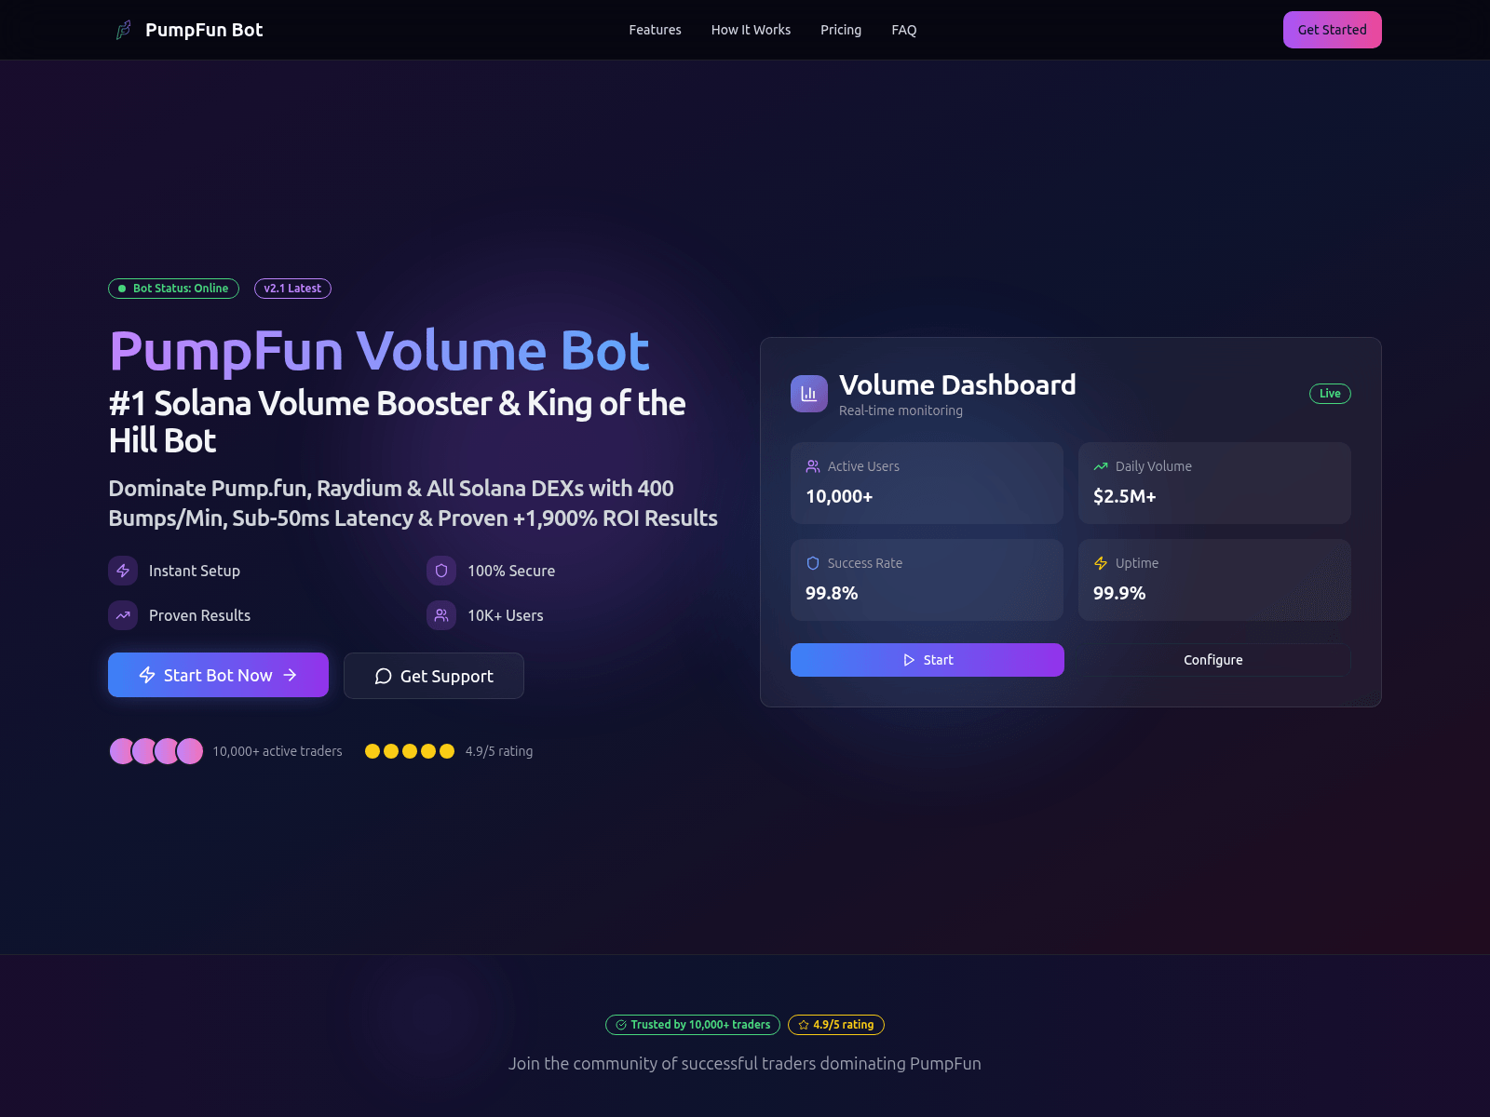Click the Uptime lightning icon
The width and height of the screenshot is (1490, 1117).
pos(1101,563)
